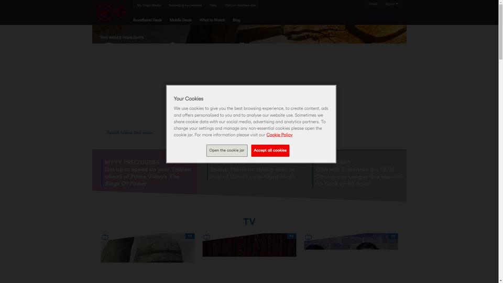Screen dimensions: 503x283
Task: Click the TV section heading
Action: tap(249, 222)
